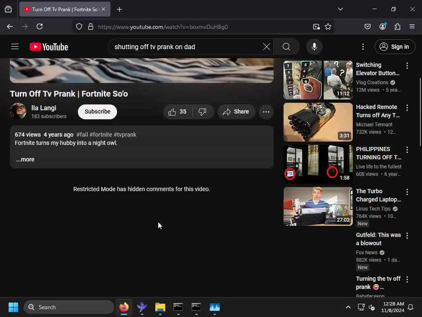The height and width of the screenshot is (317, 422).
Task: Open options for Switching Elevator Button video
Action: pos(407,66)
